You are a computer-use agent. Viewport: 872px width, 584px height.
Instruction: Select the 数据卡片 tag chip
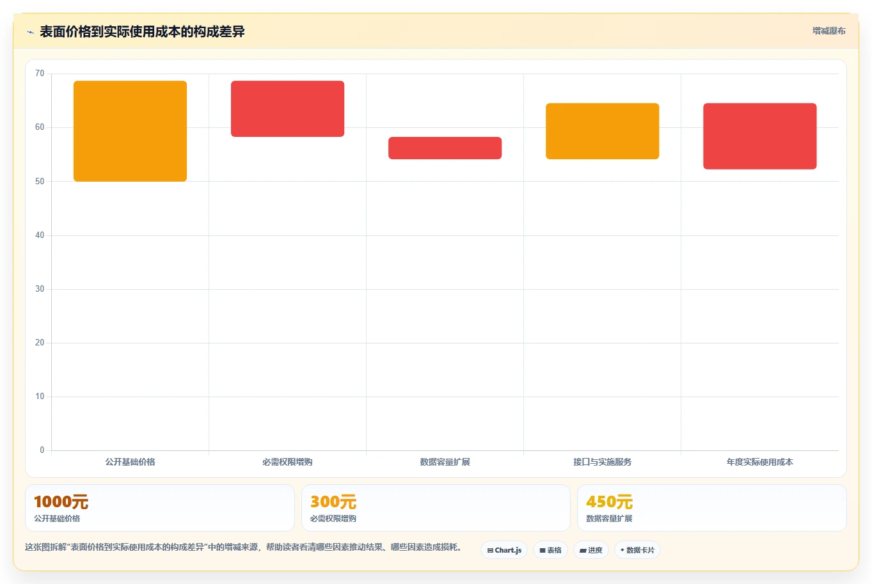(637, 550)
